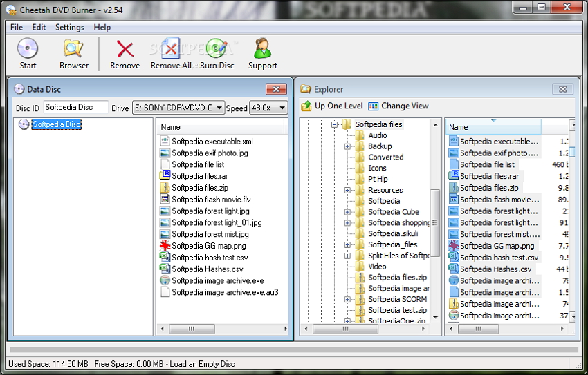The image size is (588, 375).
Task: Select Softpedia forest light_01.jpg in Data Disc
Action: [x=217, y=222]
